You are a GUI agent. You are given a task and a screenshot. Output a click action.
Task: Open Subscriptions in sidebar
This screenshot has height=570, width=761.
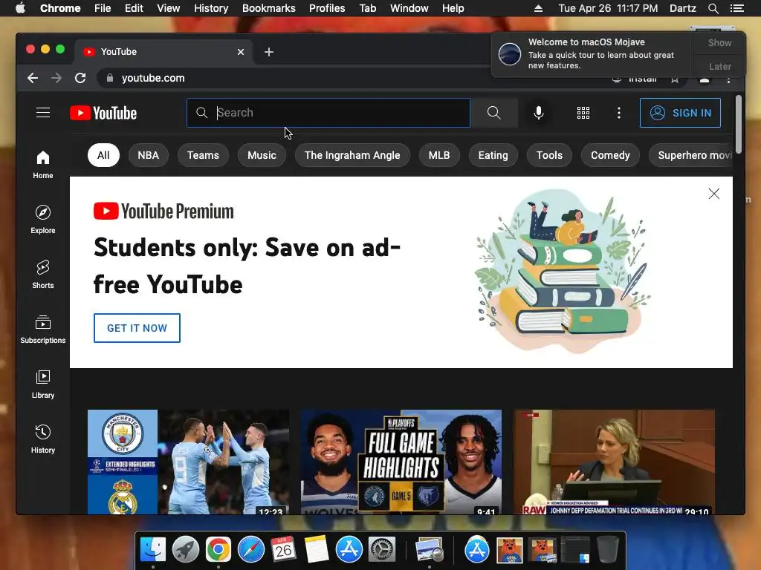point(42,330)
